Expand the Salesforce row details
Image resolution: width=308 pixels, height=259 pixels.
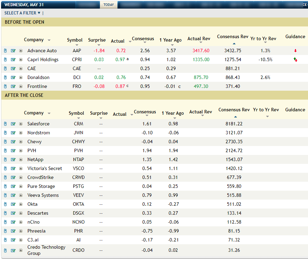pos(21,124)
